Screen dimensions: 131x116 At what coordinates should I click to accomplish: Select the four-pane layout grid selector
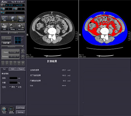[x=18, y=40]
